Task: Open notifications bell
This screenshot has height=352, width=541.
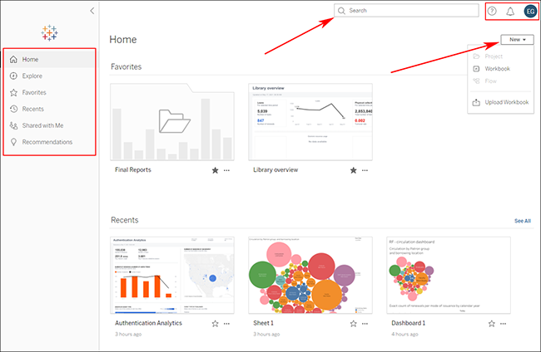Action: [x=510, y=12]
